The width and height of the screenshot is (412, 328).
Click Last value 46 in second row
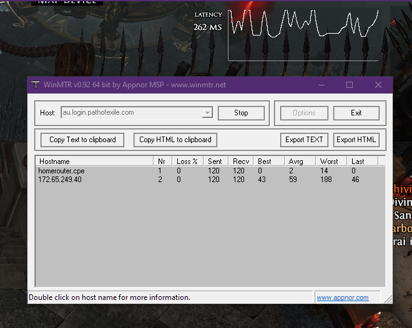tap(355, 180)
